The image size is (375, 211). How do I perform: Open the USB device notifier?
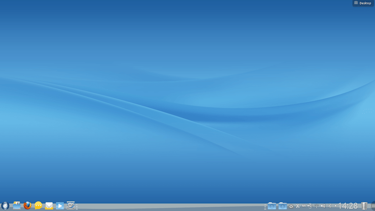(310, 206)
